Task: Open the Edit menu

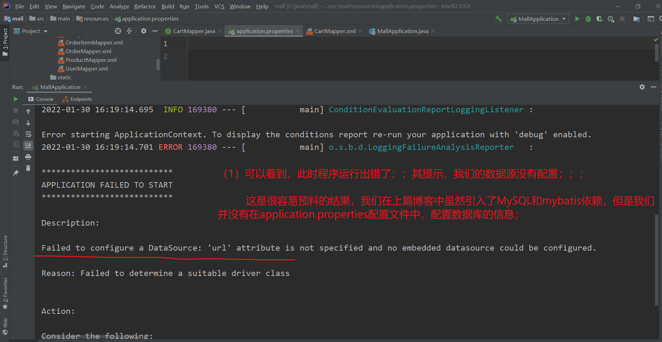Action: click(34, 6)
